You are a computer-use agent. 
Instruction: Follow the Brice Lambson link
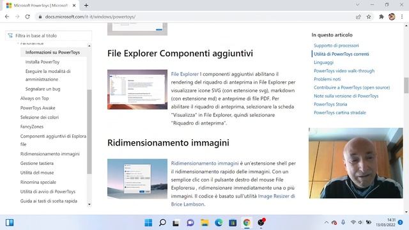coord(187,204)
